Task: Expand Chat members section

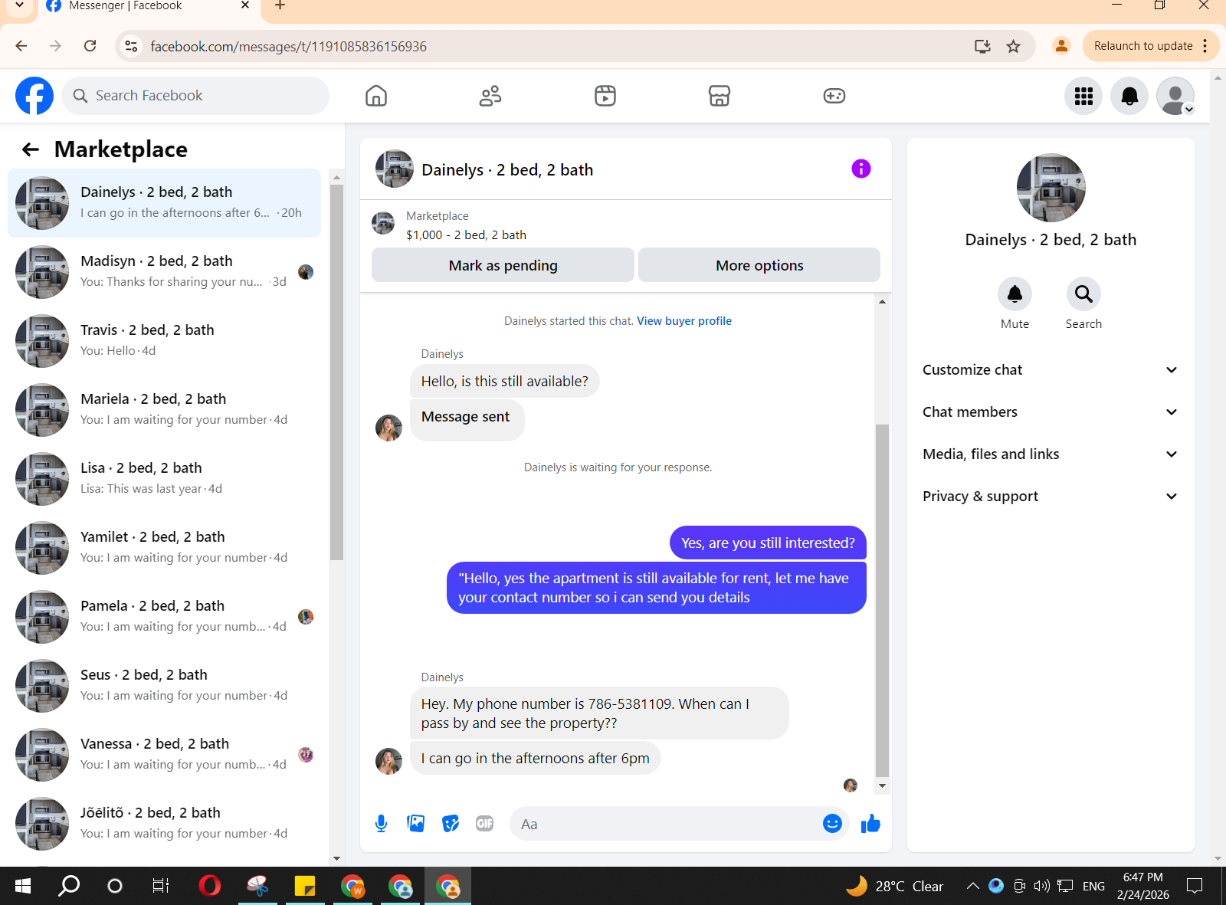Action: pos(1051,412)
